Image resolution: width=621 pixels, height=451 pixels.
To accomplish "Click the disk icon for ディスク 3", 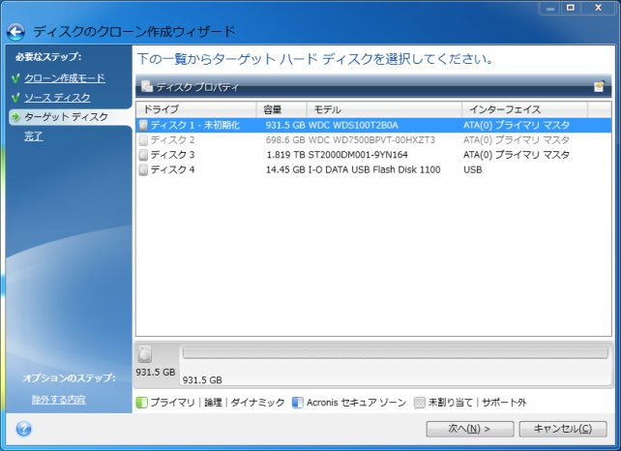I will point(143,155).
